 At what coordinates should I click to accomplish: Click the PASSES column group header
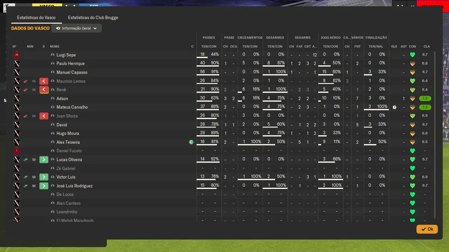(209, 38)
